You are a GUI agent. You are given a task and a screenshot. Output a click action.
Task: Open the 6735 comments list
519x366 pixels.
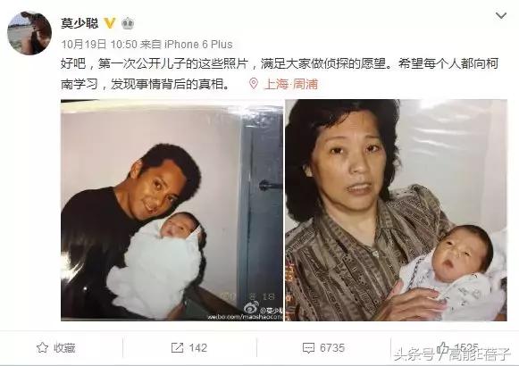332,348
